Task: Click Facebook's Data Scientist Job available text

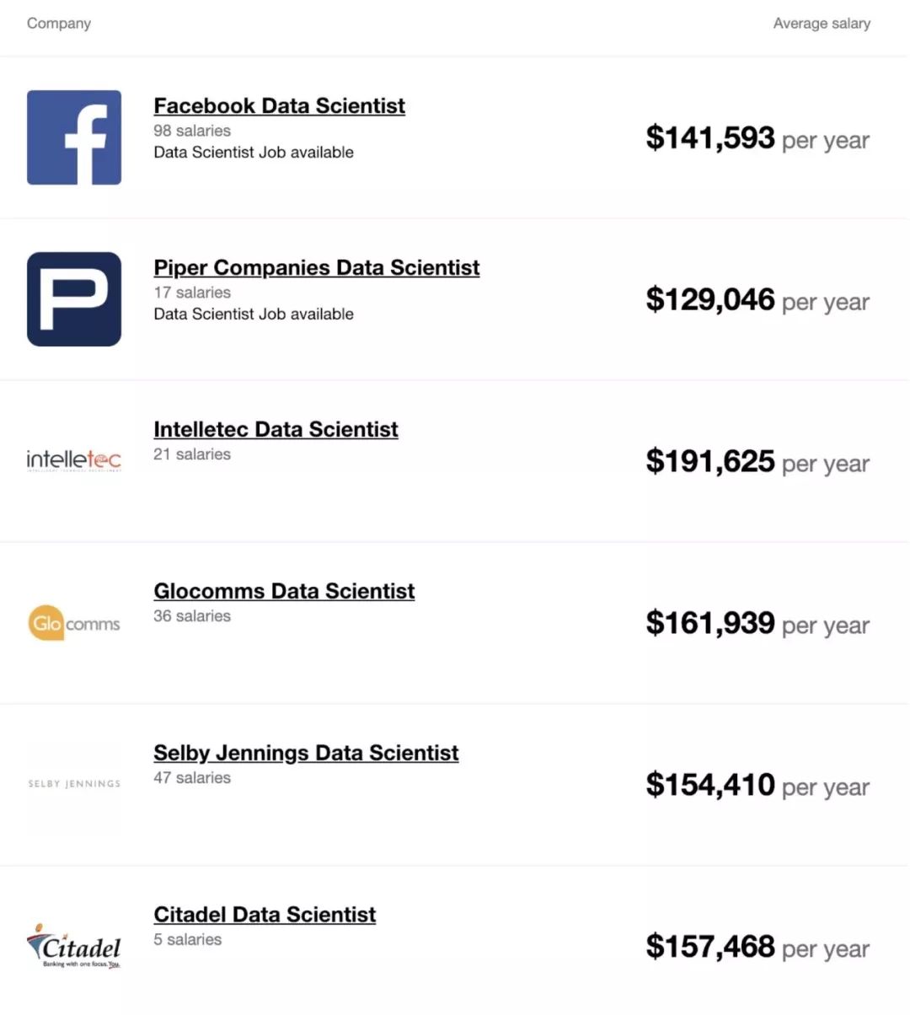Action: [254, 153]
